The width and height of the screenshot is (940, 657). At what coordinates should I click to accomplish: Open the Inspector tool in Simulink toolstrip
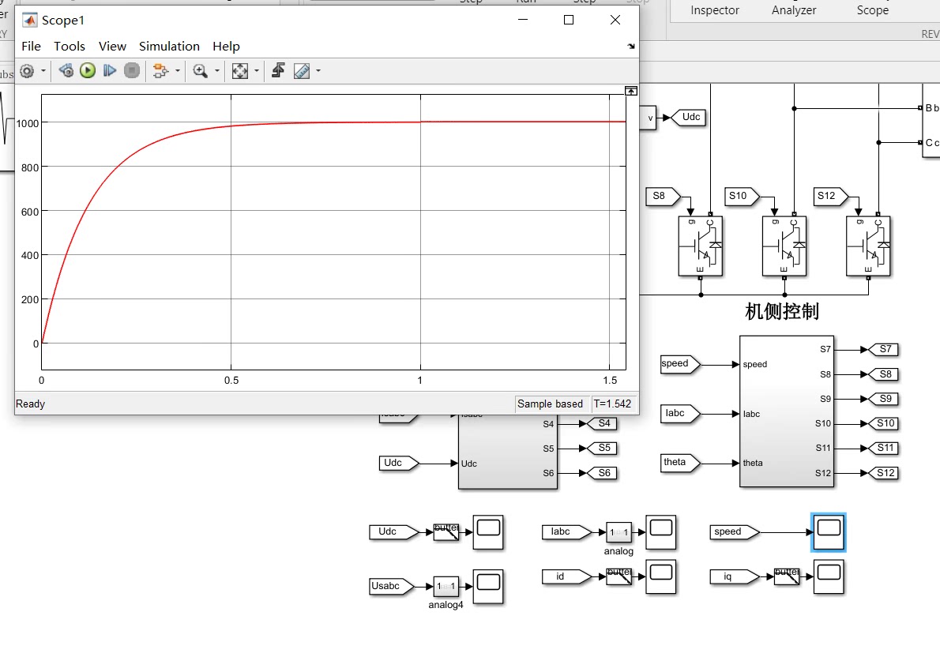click(715, 10)
